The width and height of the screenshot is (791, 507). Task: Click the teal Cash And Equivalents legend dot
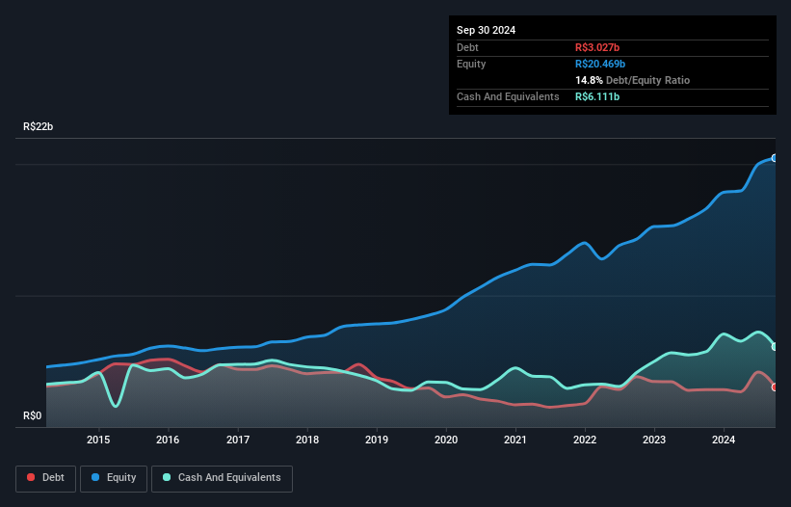(x=167, y=477)
